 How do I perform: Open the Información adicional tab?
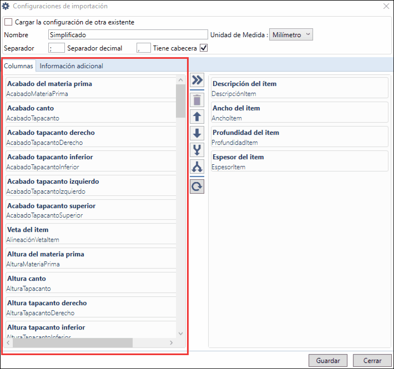(72, 66)
